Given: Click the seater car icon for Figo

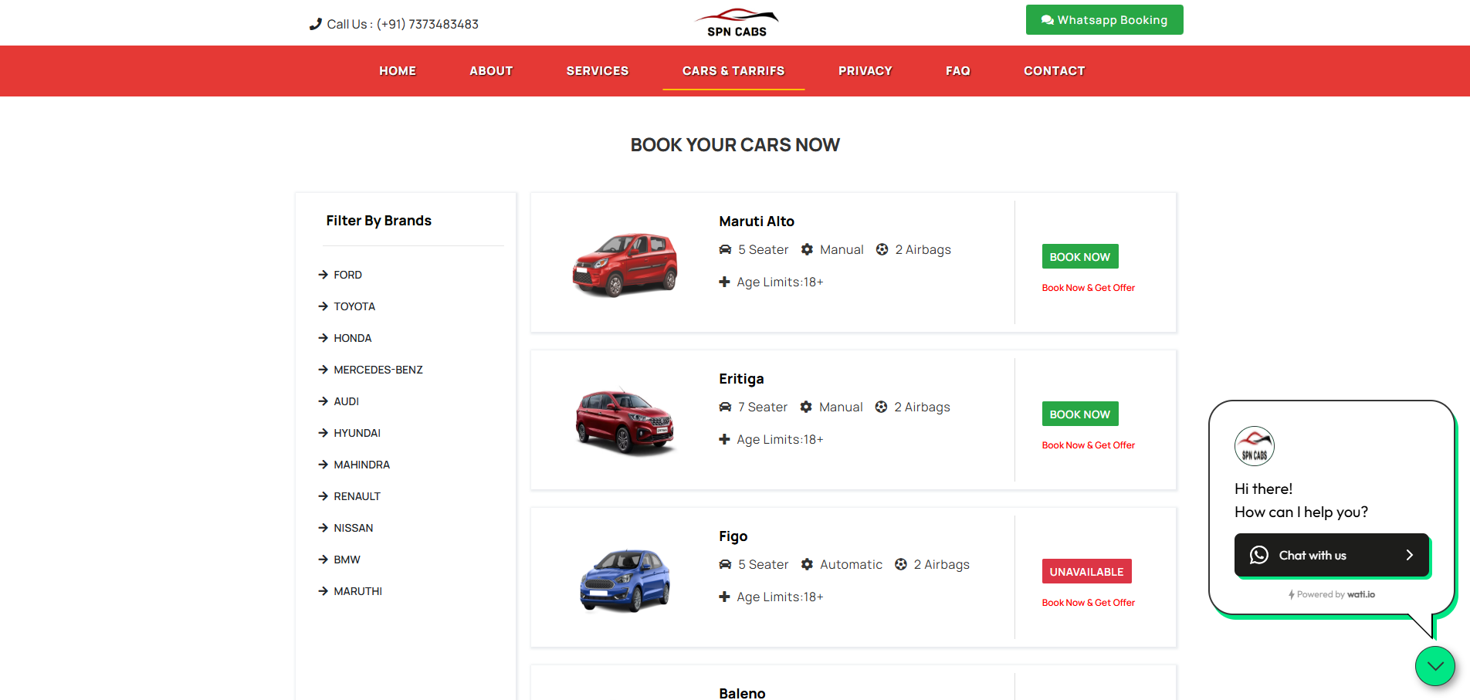Looking at the screenshot, I should tap(725, 564).
